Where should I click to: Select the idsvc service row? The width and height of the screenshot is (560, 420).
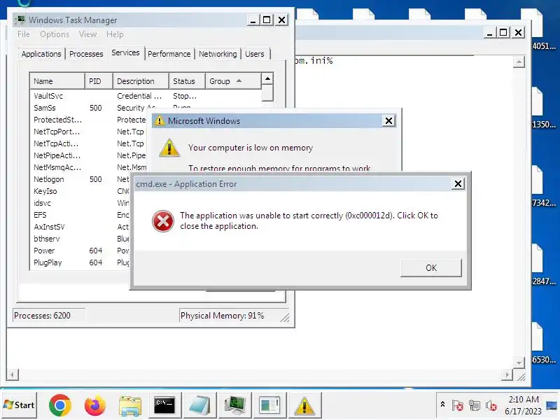(80, 203)
